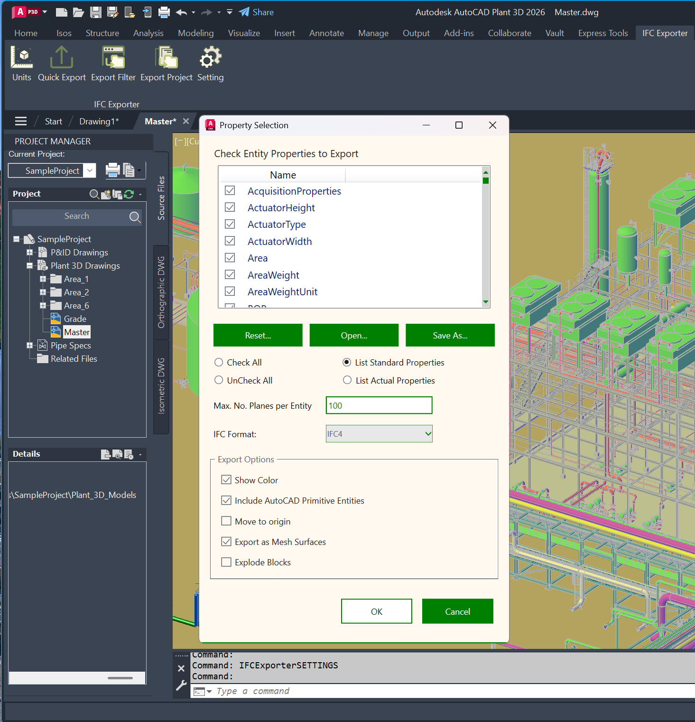Open the Drawing1 document tab
695x722 pixels.
tap(99, 122)
